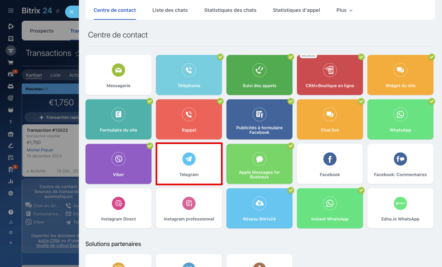Image resolution: width=442 pixels, height=267 pixels.
Task: Click the Nouveau column header
Action: click(50, 89)
